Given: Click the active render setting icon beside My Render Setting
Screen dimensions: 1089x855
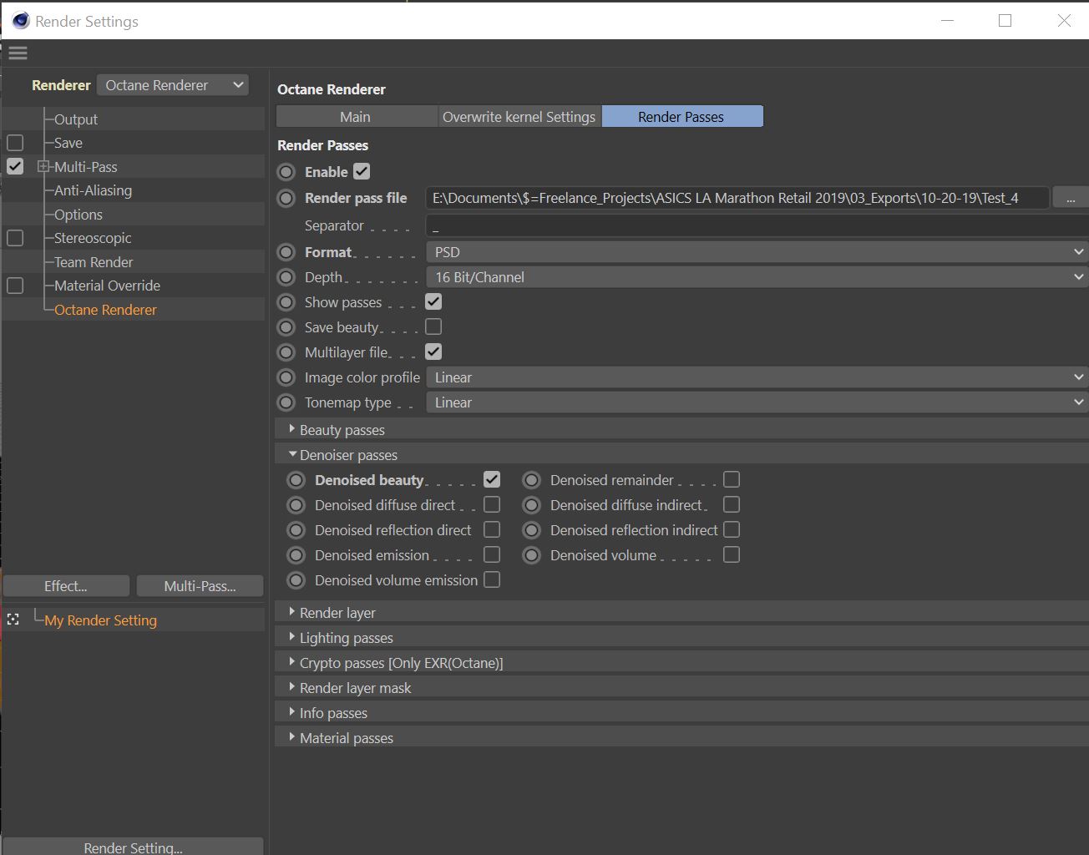Looking at the screenshot, I should coord(13,620).
